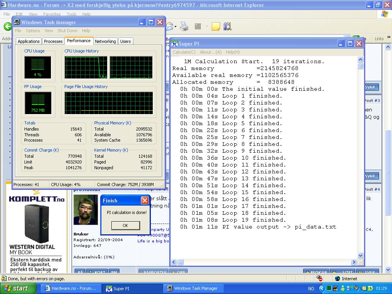The height and width of the screenshot is (294, 392).
Task: Click the Internet zone globe icon
Action: (x=337, y=279)
